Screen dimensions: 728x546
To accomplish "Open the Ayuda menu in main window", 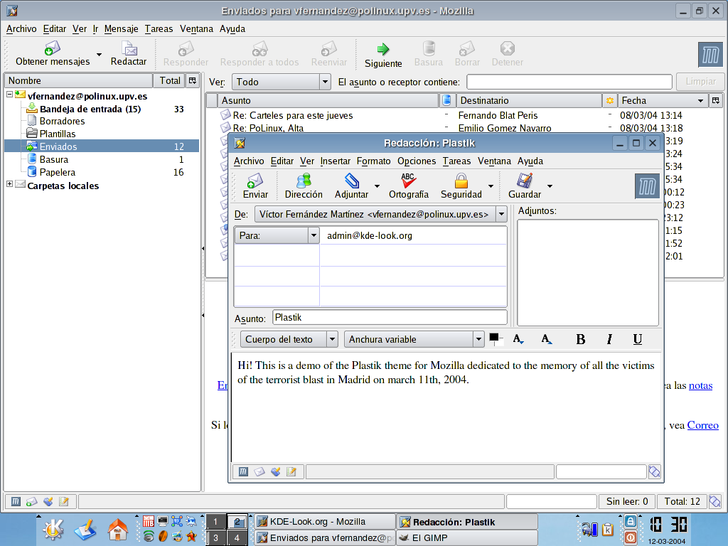I will (232, 28).
